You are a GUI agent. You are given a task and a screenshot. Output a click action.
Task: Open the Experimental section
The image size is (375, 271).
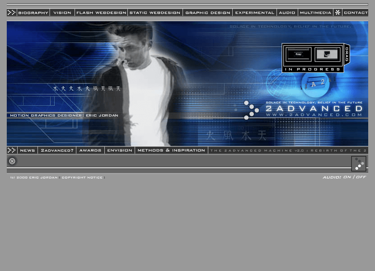(x=254, y=13)
